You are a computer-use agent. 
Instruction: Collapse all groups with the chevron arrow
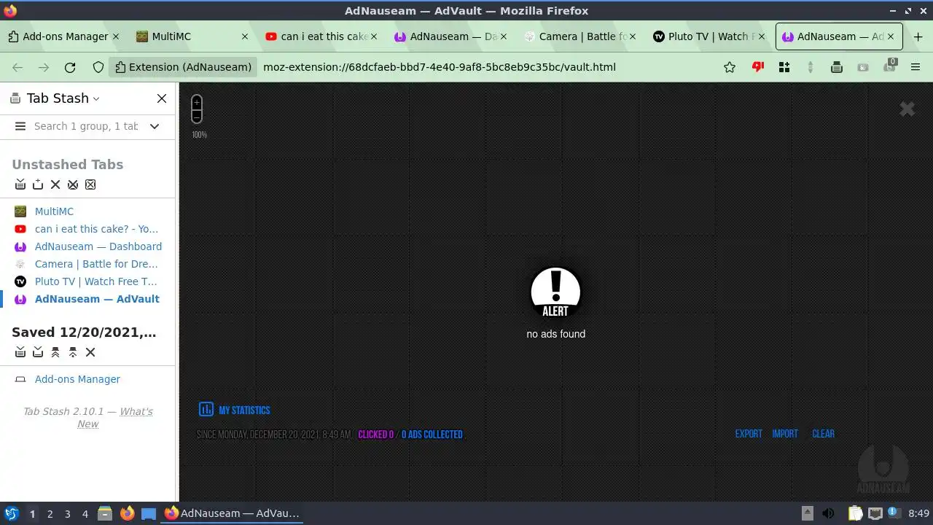(x=155, y=126)
